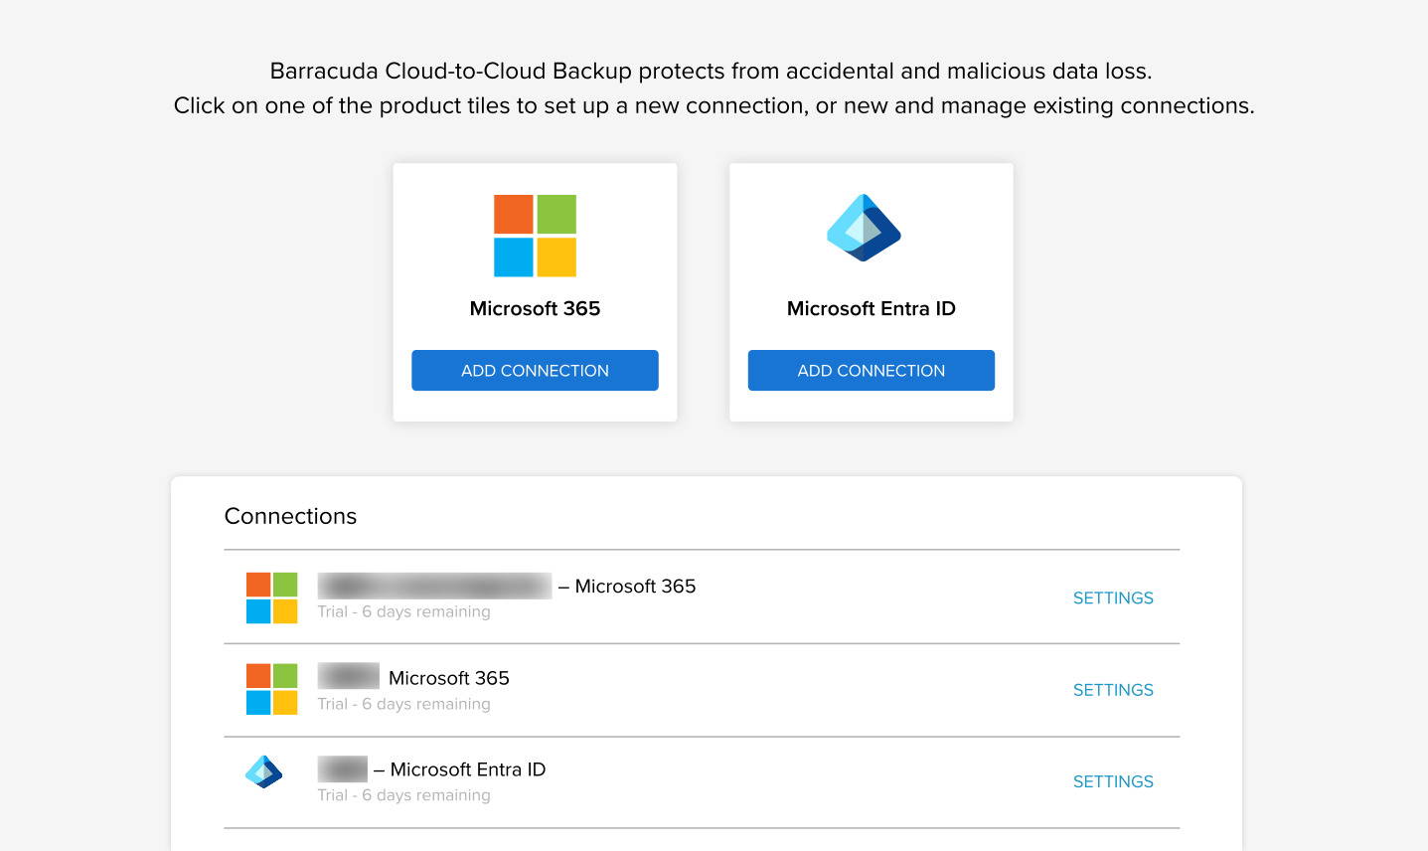Open settings for the '– Microsoft 365' connection
This screenshot has height=851, width=1428.
point(1113,597)
